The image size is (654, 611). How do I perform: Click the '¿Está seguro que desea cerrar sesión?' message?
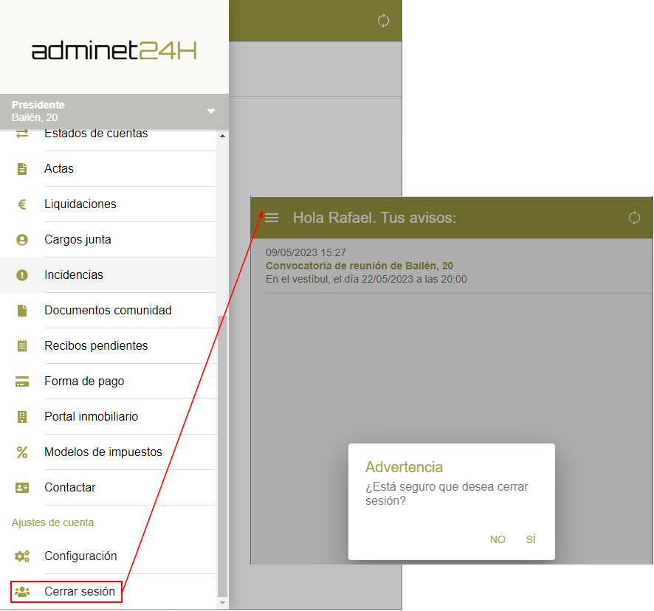[x=447, y=494]
